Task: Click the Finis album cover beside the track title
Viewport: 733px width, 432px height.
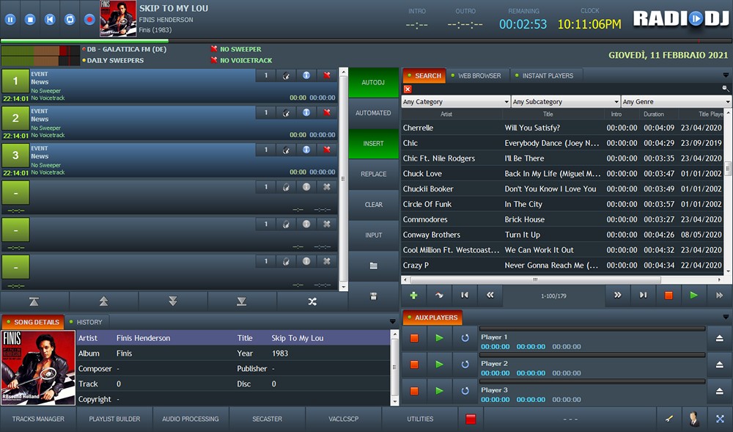Action: [118, 18]
